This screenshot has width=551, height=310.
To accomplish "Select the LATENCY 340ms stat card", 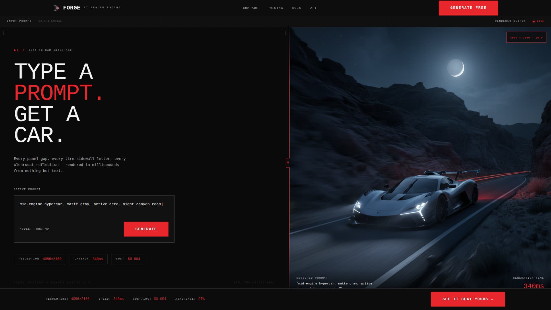I will click(88, 259).
